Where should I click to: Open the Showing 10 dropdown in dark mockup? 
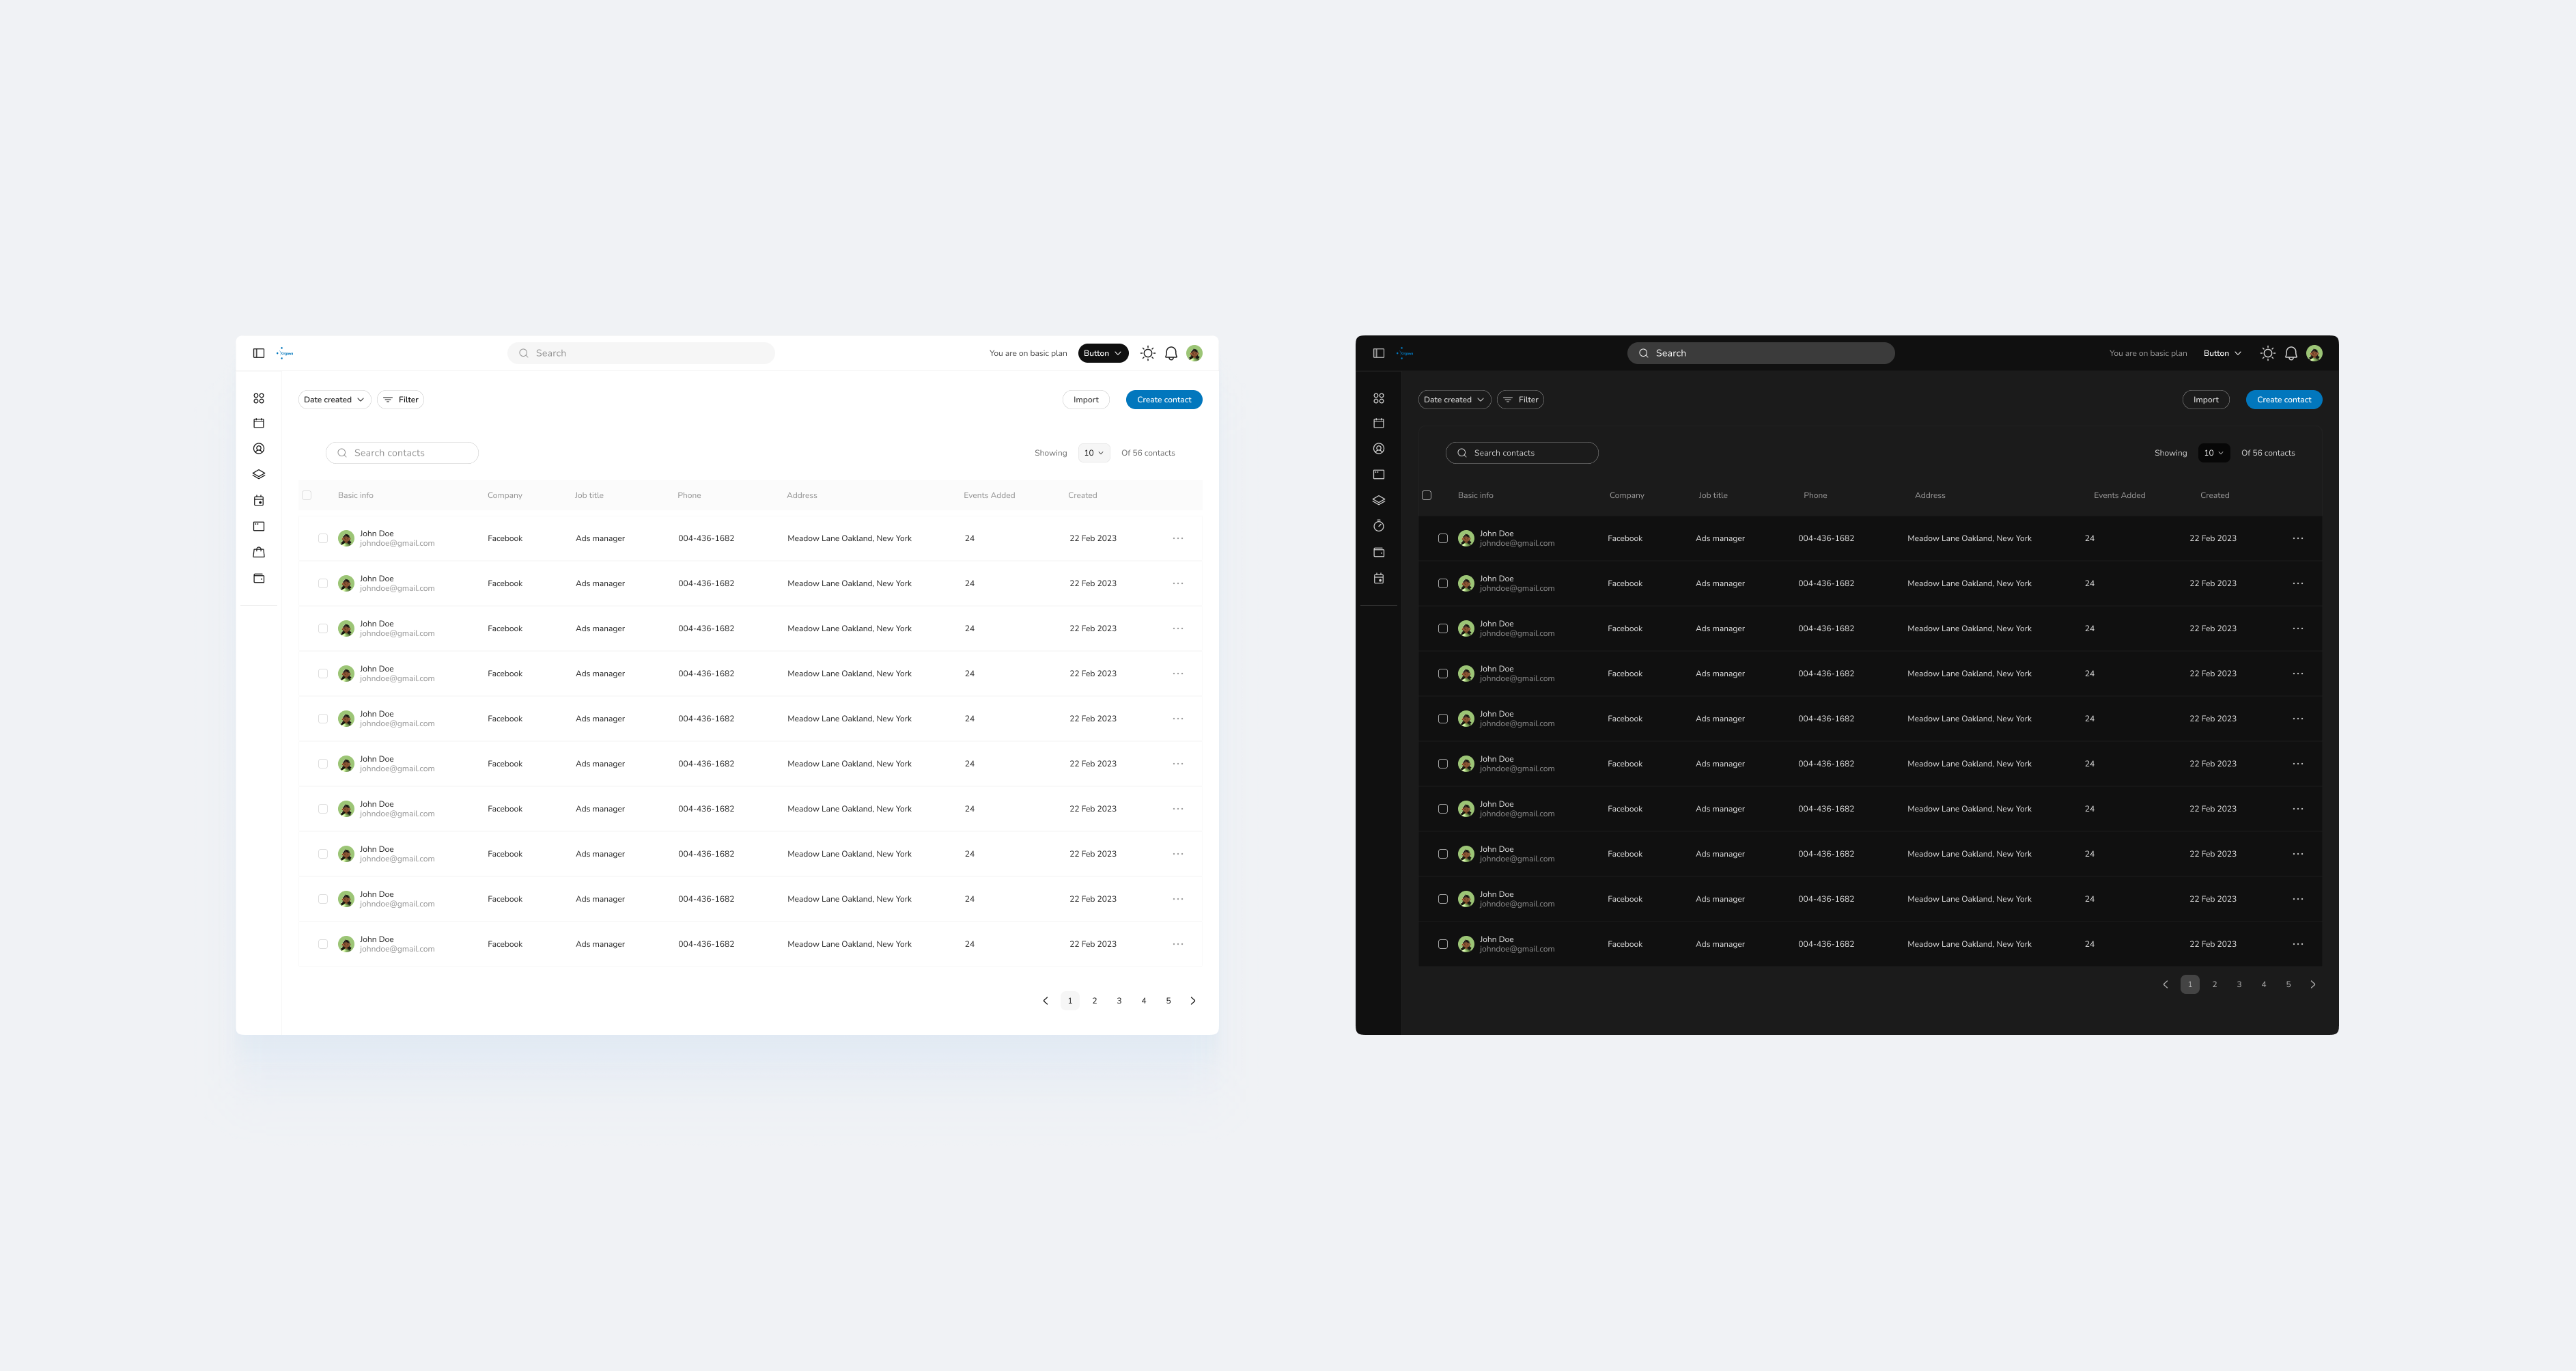tap(2214, 453)
